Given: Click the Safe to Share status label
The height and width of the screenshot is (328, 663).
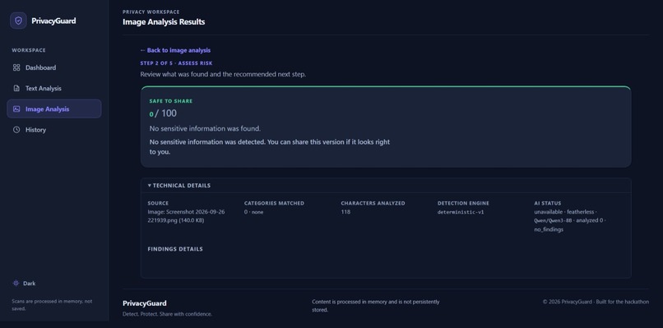Looking at the screenshot, I should 171,101.
